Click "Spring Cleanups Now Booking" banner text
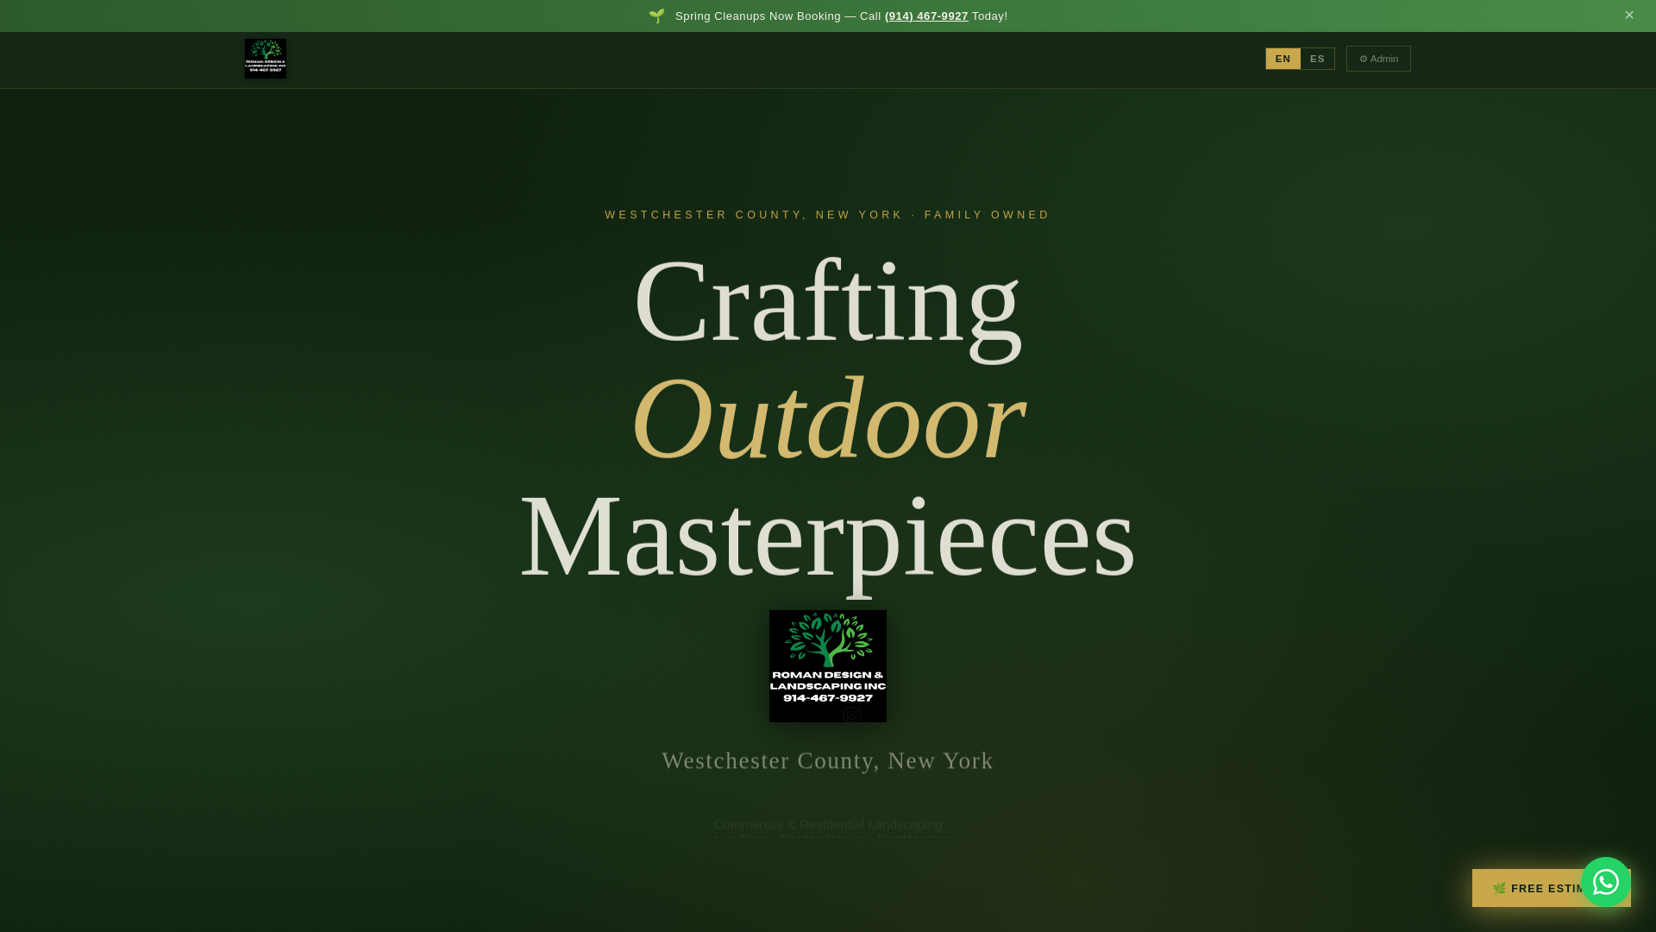Screen dimensions: 1656x932 pos(757,16)
